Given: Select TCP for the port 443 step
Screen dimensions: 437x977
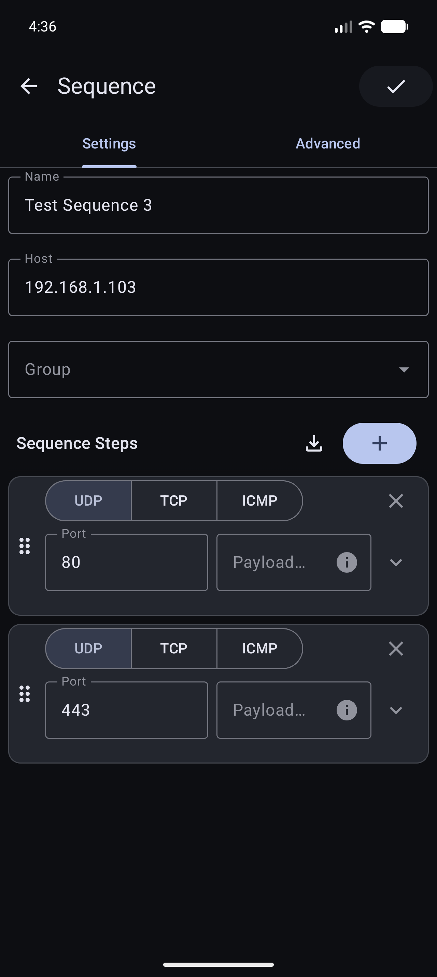Looking at the screenshot, I should (174, 649).
